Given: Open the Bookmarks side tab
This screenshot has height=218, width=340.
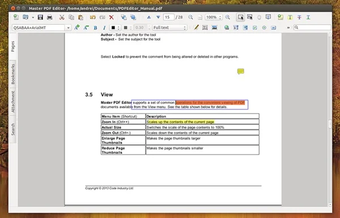Looking at the screenshot, I should [x=13, y=74].
